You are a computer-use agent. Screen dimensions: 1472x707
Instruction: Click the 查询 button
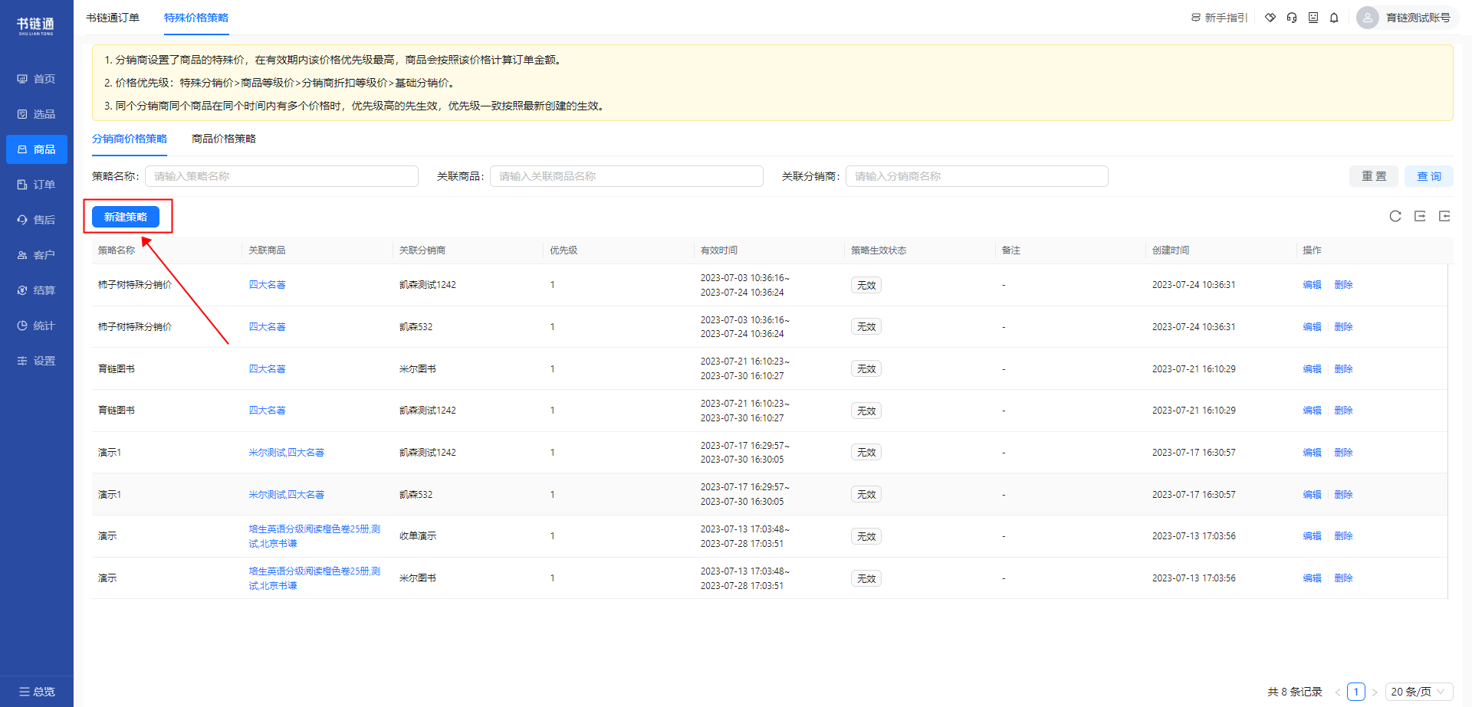click(1429, 176)
